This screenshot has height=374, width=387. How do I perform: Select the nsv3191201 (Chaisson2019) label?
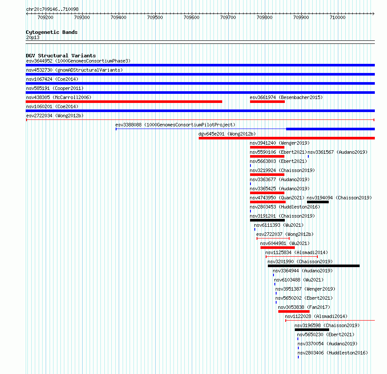coord(282,216)
